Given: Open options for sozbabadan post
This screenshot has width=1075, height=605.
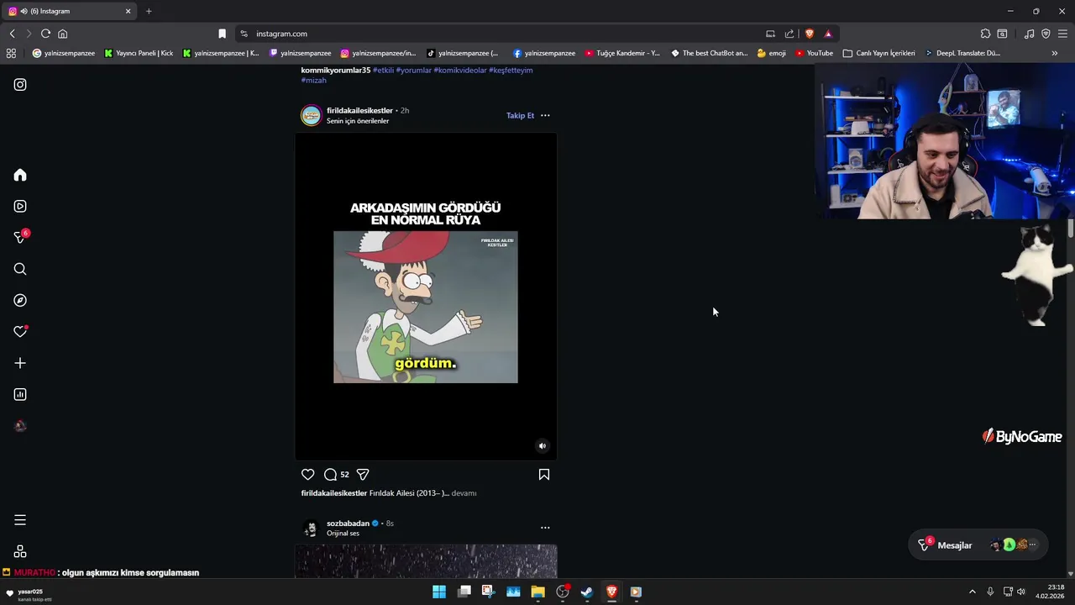Looking at the screenshot, I should (545, 528).
